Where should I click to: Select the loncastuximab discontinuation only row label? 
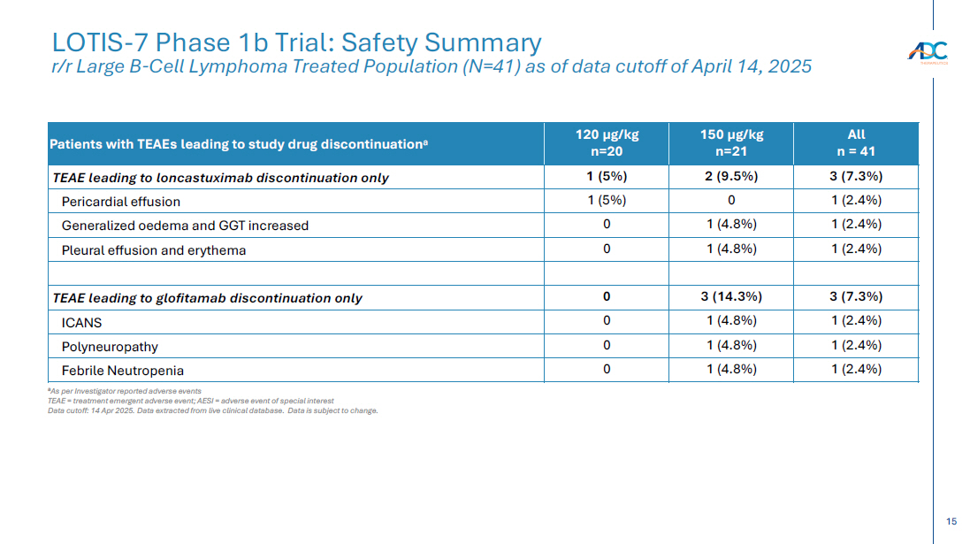(221, 178)
